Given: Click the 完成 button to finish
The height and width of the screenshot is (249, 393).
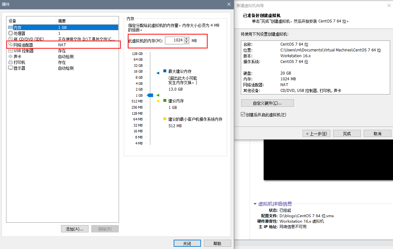Looking at the screenshot, I should 347,133.
